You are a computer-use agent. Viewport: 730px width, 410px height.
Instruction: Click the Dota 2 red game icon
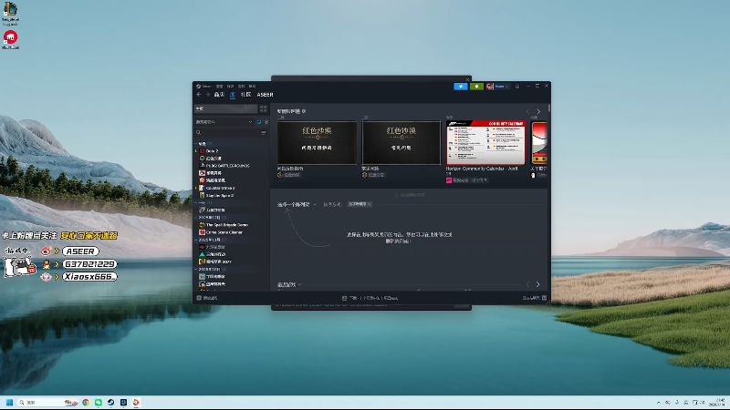coord(202,151)
